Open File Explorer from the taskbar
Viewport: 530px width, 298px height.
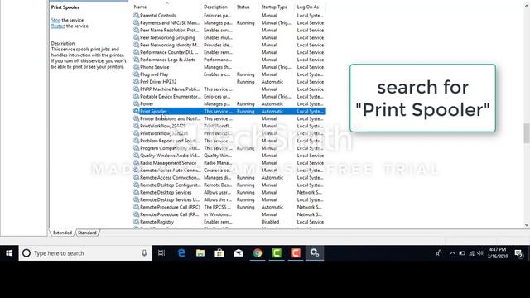coord(200,253)
